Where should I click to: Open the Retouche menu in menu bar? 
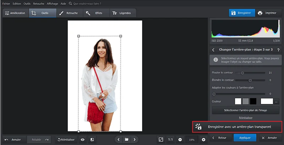pos(39,4)
